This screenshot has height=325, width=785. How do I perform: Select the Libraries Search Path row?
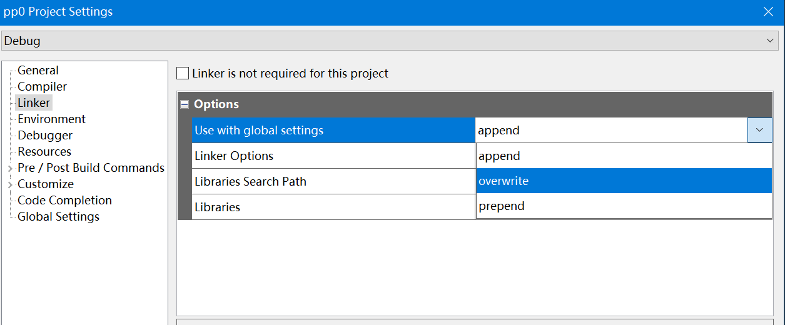(x=250, y=181)
